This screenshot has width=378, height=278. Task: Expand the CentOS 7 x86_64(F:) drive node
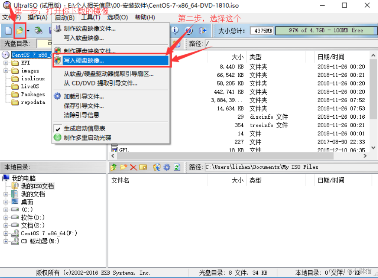coord(6,233)
